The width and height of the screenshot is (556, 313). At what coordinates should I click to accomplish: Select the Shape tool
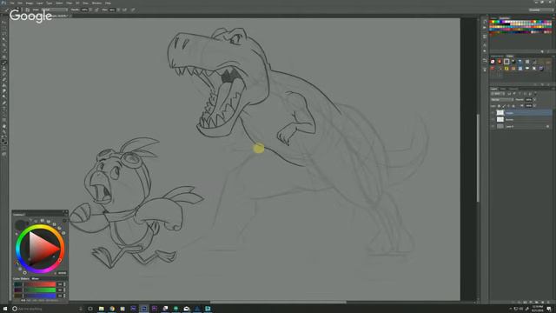tap(4, 120)
